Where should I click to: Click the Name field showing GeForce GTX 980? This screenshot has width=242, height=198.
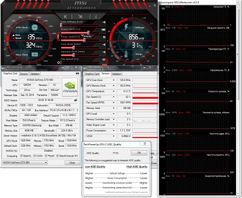click(x=40, y=80)
